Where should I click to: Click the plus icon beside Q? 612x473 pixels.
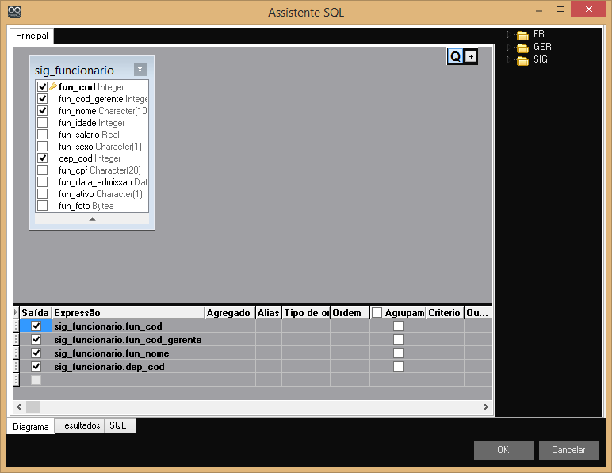tap(471, 56)
